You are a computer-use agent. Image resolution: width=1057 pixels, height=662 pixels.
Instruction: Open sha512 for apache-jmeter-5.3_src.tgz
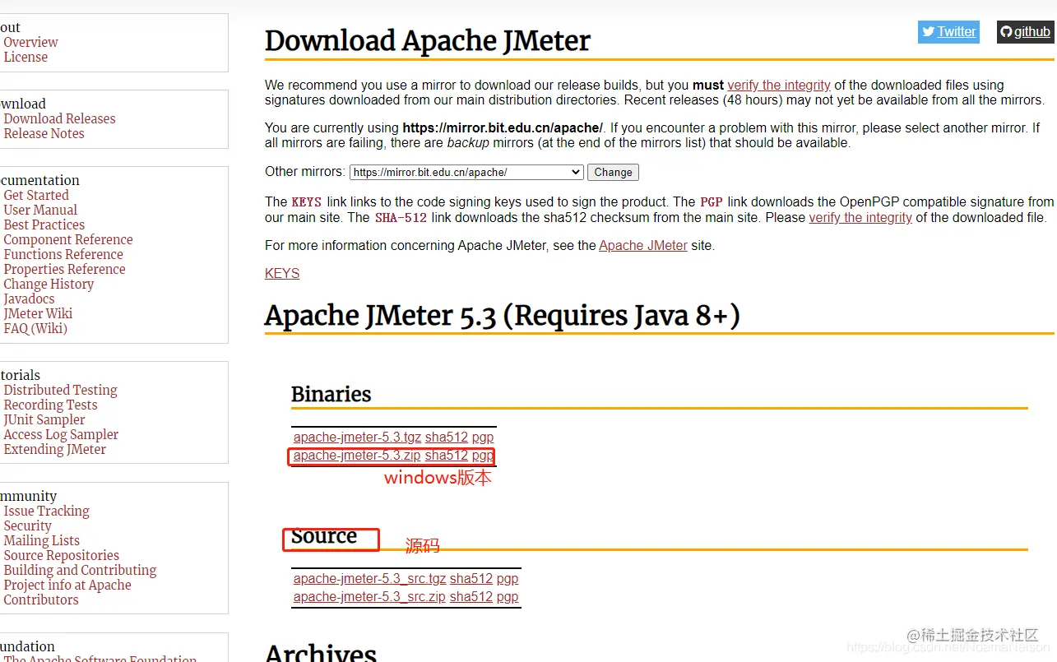pos(471,579)
